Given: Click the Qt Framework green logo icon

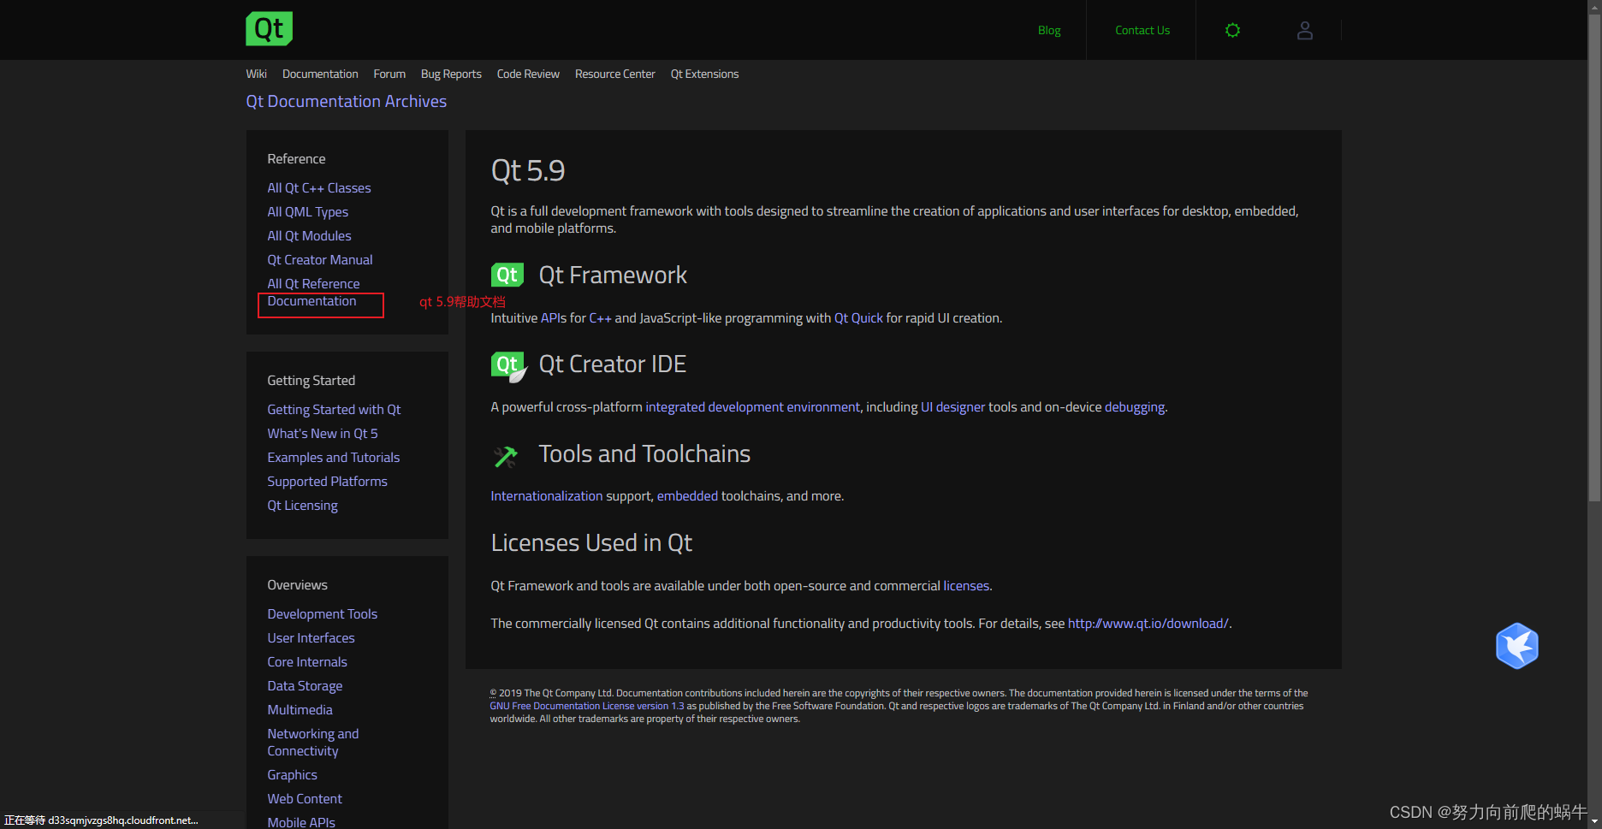Looking at the screenshot, I should click(507, 275).
